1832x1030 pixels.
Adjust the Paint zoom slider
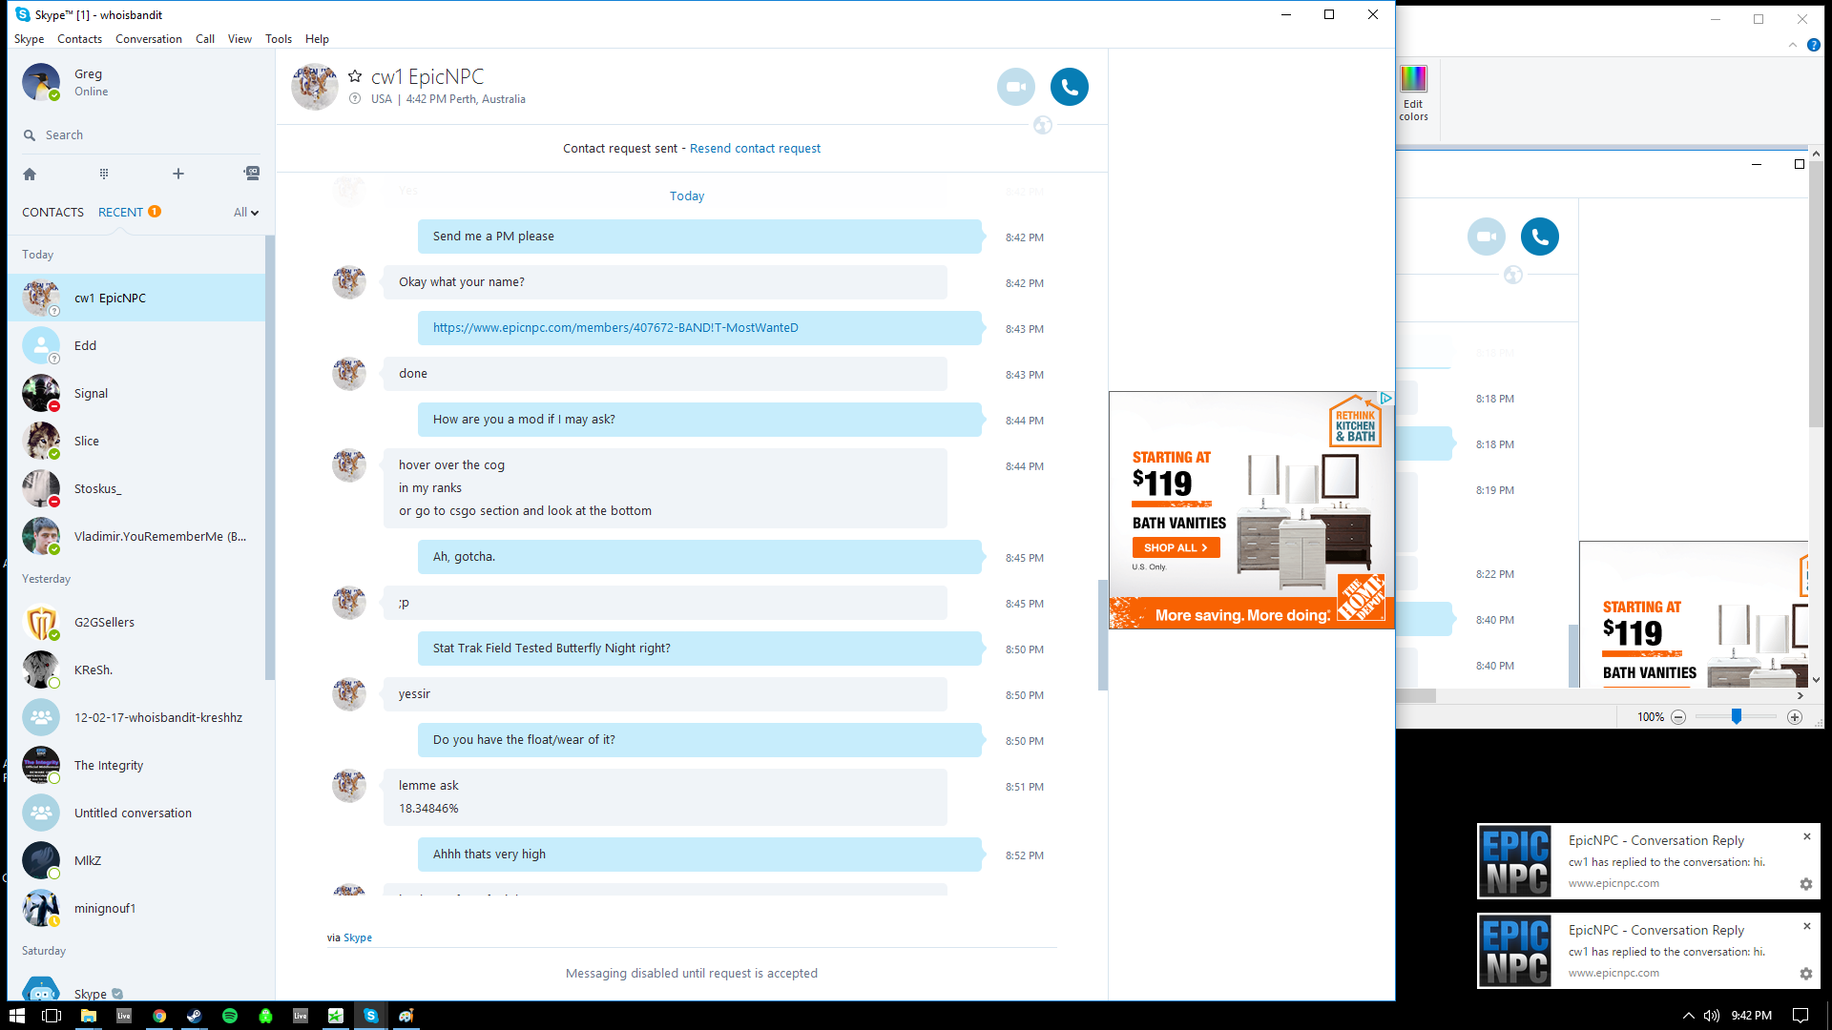[1737, 717]
